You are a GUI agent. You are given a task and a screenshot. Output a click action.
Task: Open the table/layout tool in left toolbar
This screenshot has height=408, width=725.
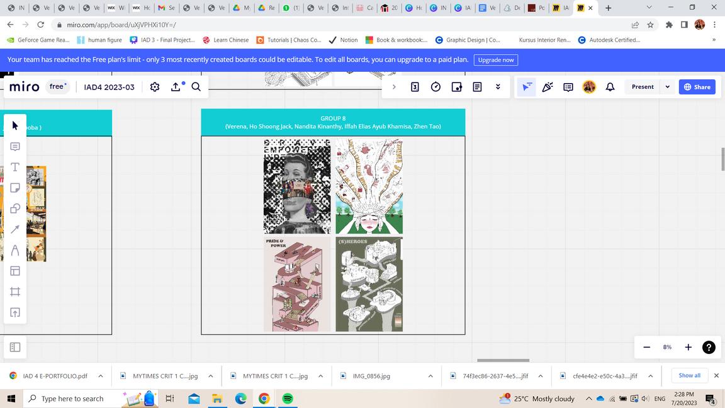coord(15,271)
